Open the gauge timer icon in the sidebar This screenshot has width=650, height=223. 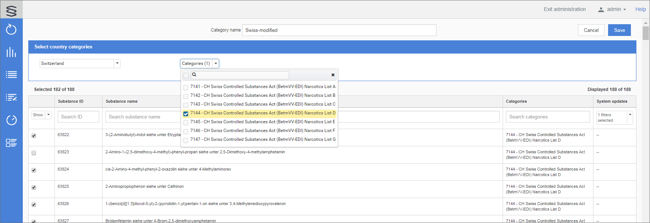click(x=11, y=120)
